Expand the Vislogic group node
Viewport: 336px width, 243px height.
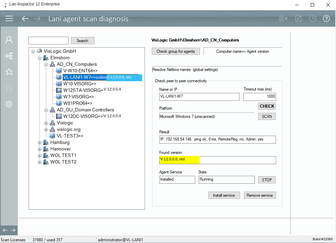46,123
